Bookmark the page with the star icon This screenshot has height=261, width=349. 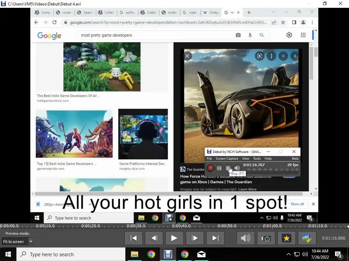coord(283,22)
